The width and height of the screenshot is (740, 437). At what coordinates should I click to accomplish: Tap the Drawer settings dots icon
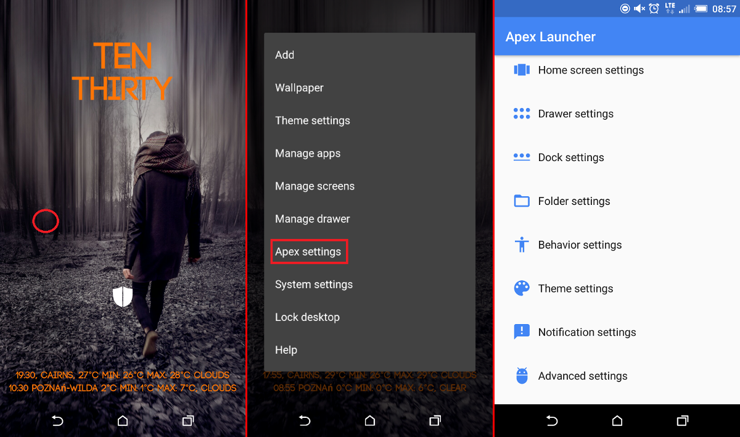522,114
